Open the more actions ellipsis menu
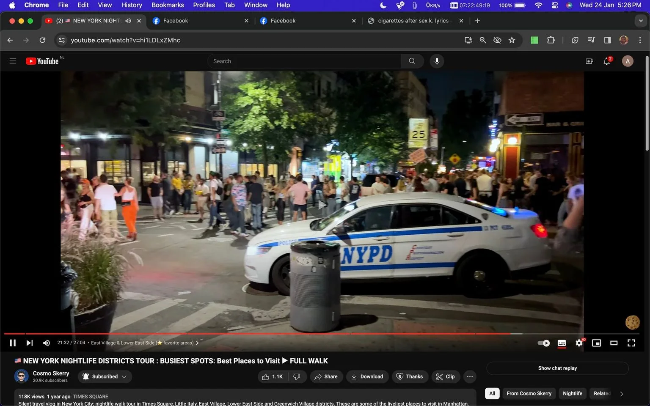This screenshot has height=406, width=650. point(470,376)
